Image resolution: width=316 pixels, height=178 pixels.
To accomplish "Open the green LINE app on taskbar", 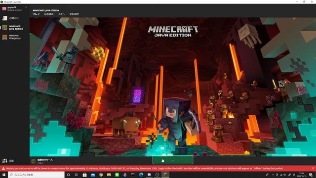I will click(x=117, y=175).
